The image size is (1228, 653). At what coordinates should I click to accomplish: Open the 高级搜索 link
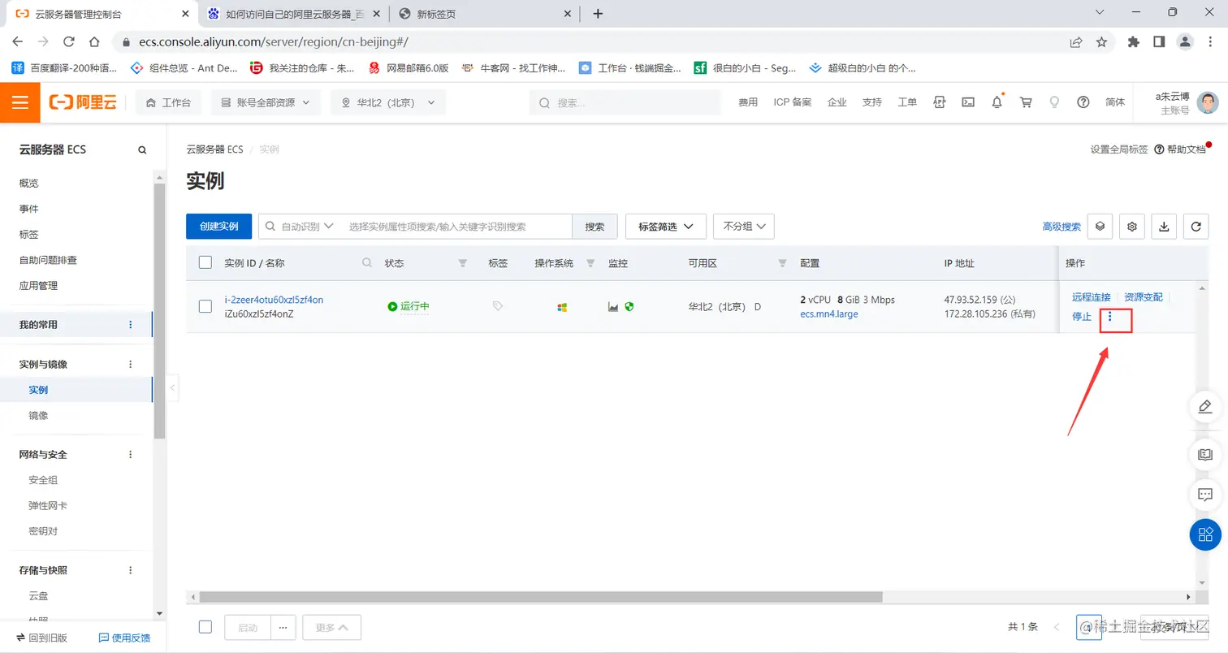pos(1062,227)
